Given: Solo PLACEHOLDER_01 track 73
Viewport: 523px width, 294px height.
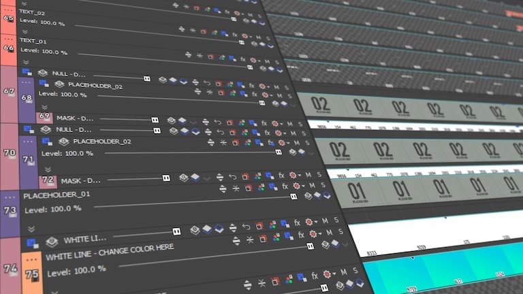Looking at the screenshot, I should tap(323, 184).
